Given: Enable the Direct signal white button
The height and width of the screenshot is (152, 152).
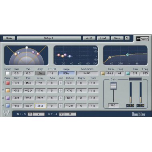Looking at the screenshot, I should (x=8, y=73).
